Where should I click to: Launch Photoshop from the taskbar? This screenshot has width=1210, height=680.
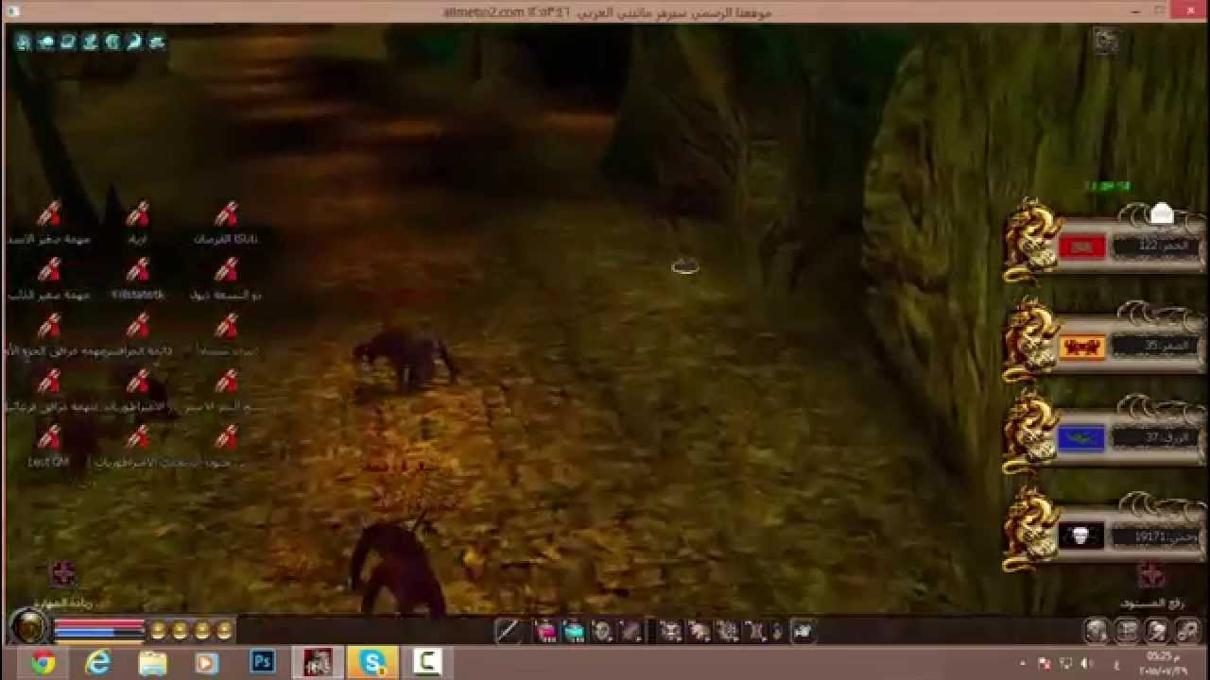[262, 663]
